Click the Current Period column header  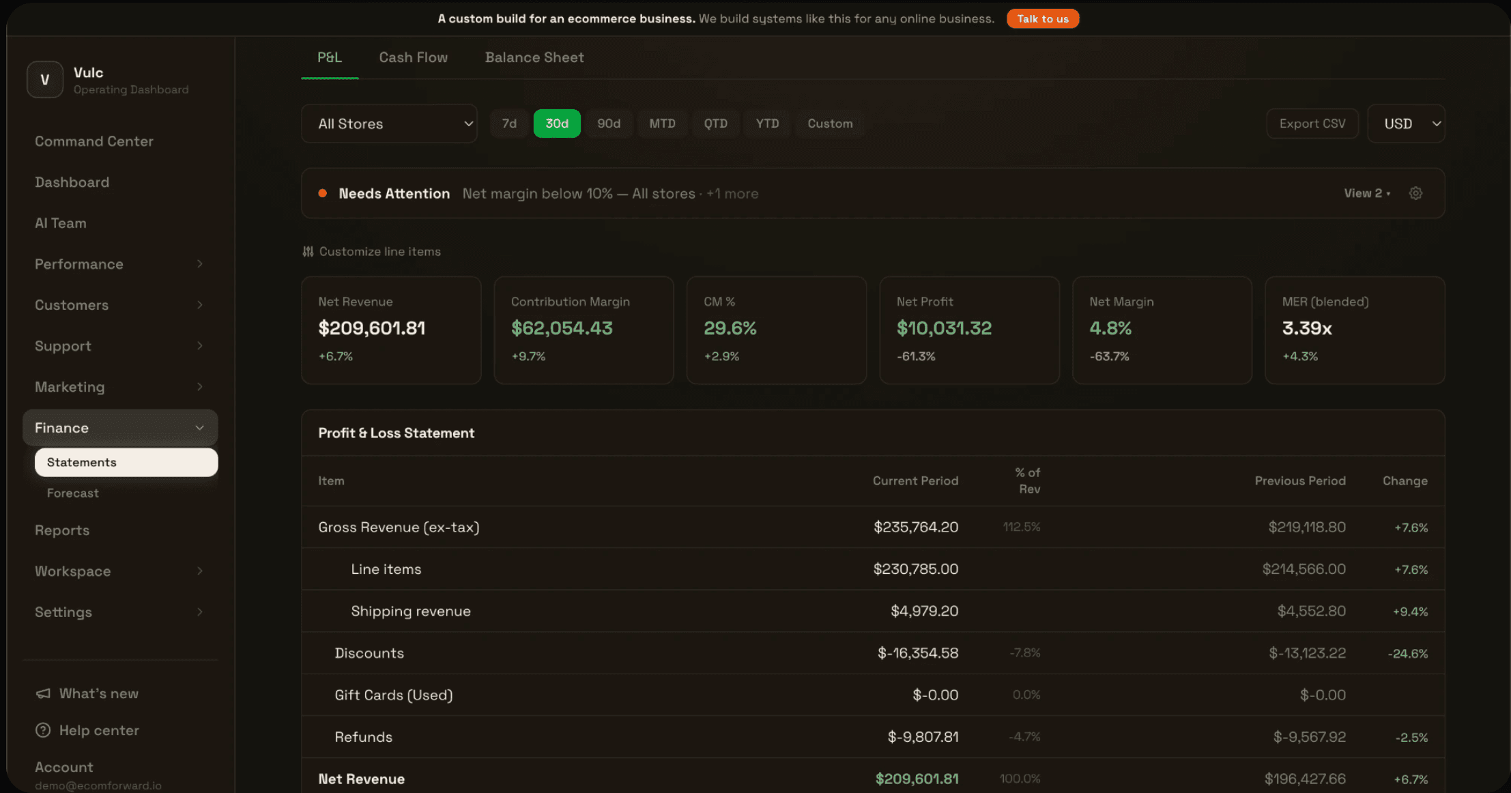[x=915, y=480]
